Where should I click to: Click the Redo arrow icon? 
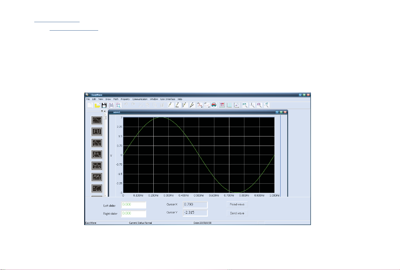pos(133,105)
